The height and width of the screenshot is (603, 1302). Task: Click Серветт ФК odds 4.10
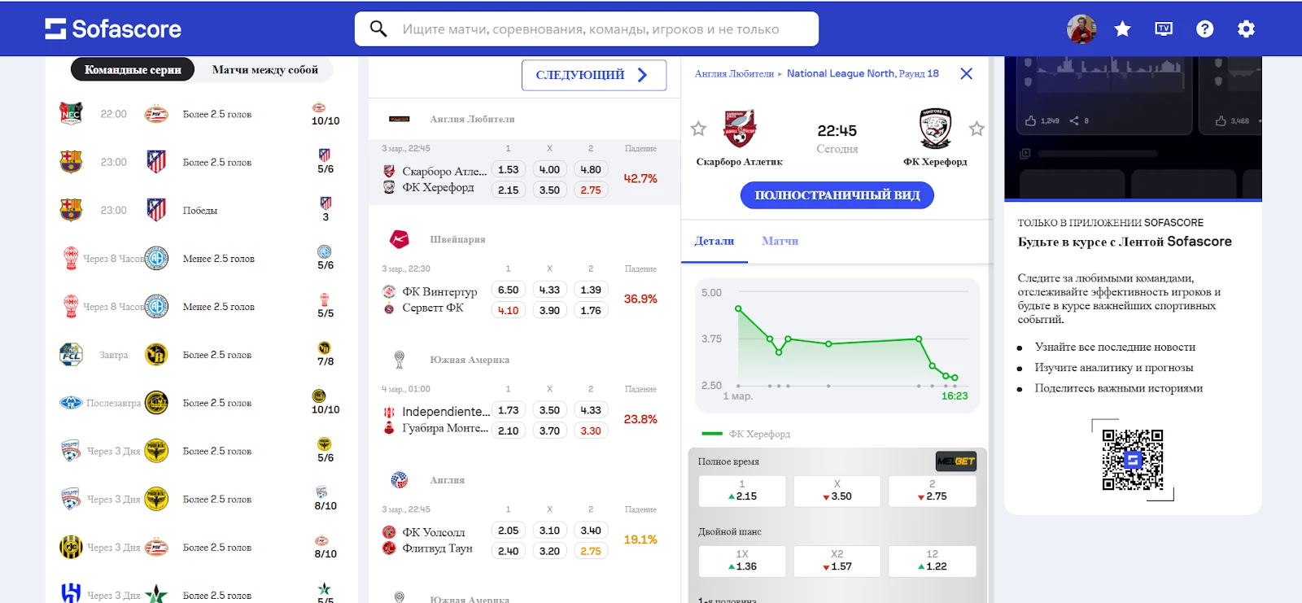[509, 311]
